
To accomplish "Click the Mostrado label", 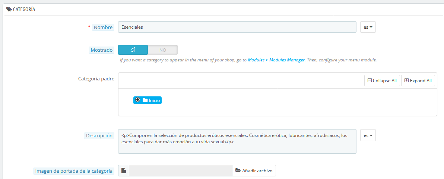I will 102,50.
